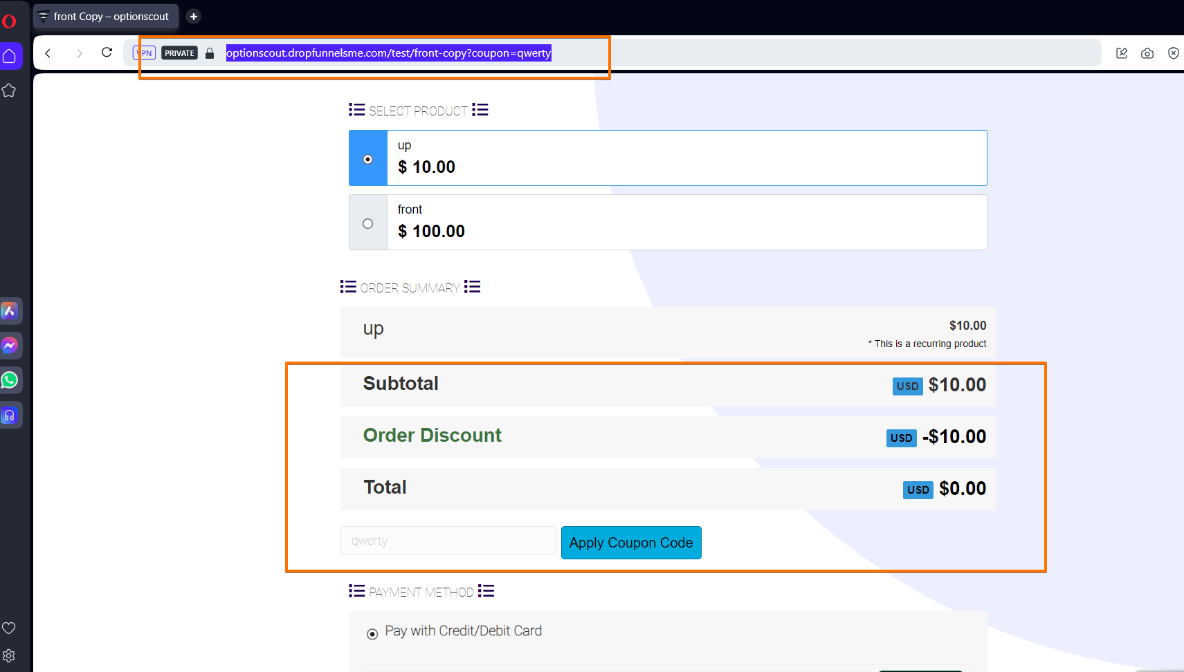View site security padlock info
Screen dimensions: 1184x672
pos(210,53)
